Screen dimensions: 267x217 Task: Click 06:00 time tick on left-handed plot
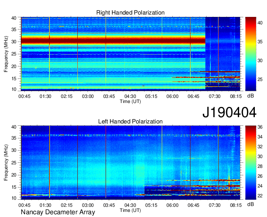[172, 205]
